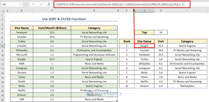This screenshot has height=102, width=209.
Task: Select the MSN cell
Action: pyautogui.click(x=22, y=64)
